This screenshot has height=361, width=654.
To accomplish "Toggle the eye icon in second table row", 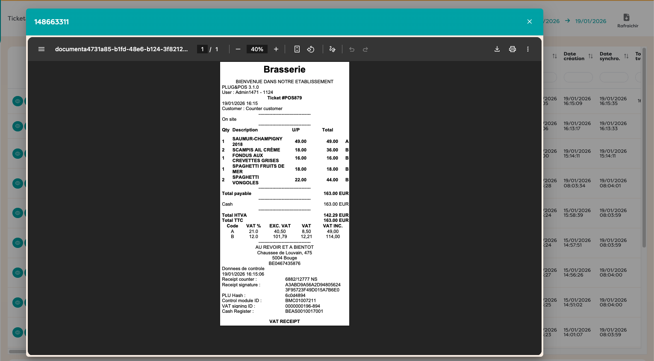I will (18, 126).
